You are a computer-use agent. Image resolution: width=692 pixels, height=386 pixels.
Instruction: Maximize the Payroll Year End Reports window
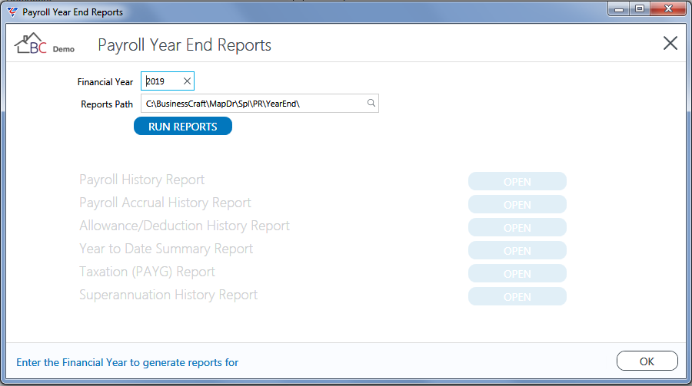640,8
